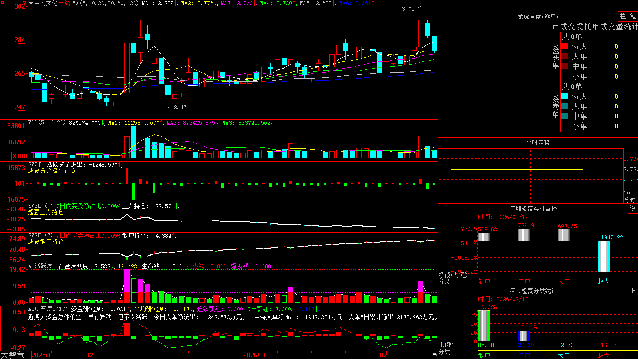
Task: Click the 龙虎看盘(逐单) panel title
Action: 538,16
